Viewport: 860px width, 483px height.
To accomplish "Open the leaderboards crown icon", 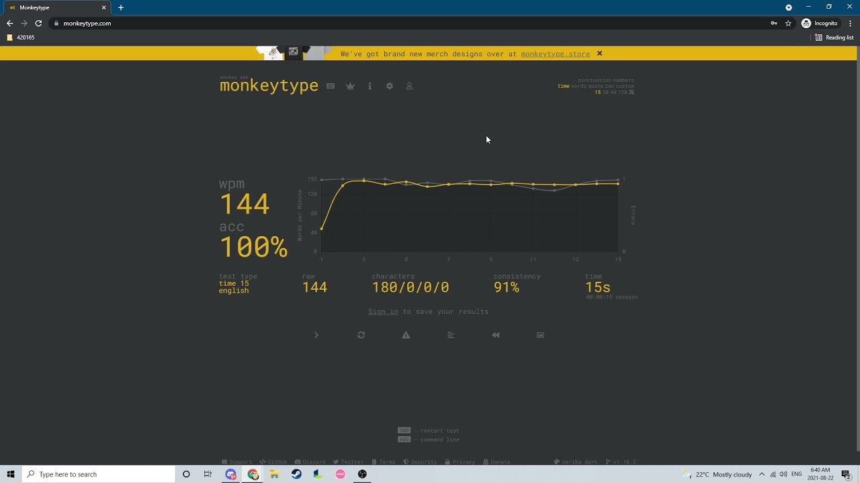I will (350, 86).
